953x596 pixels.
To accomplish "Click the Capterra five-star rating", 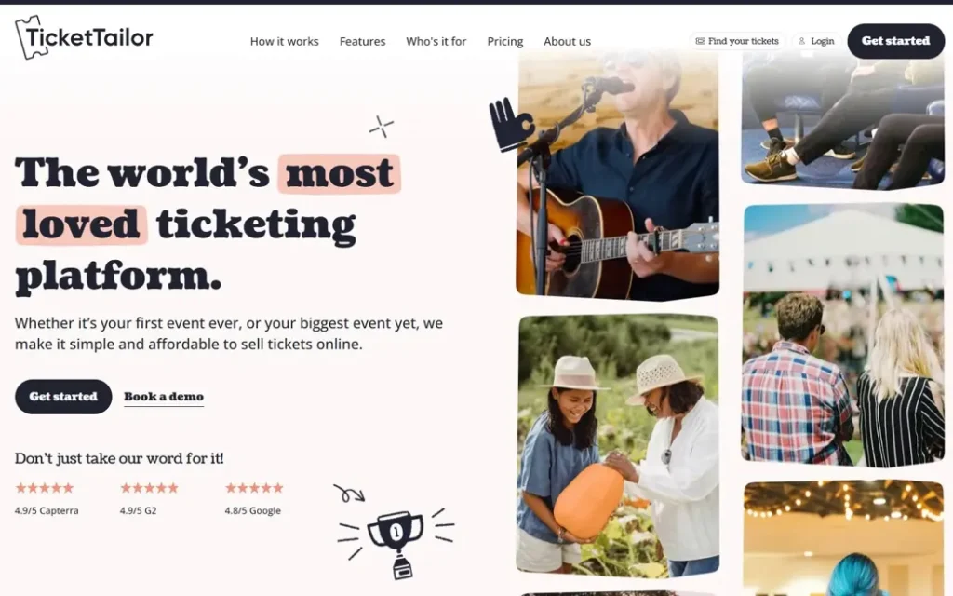I will 45,488.
